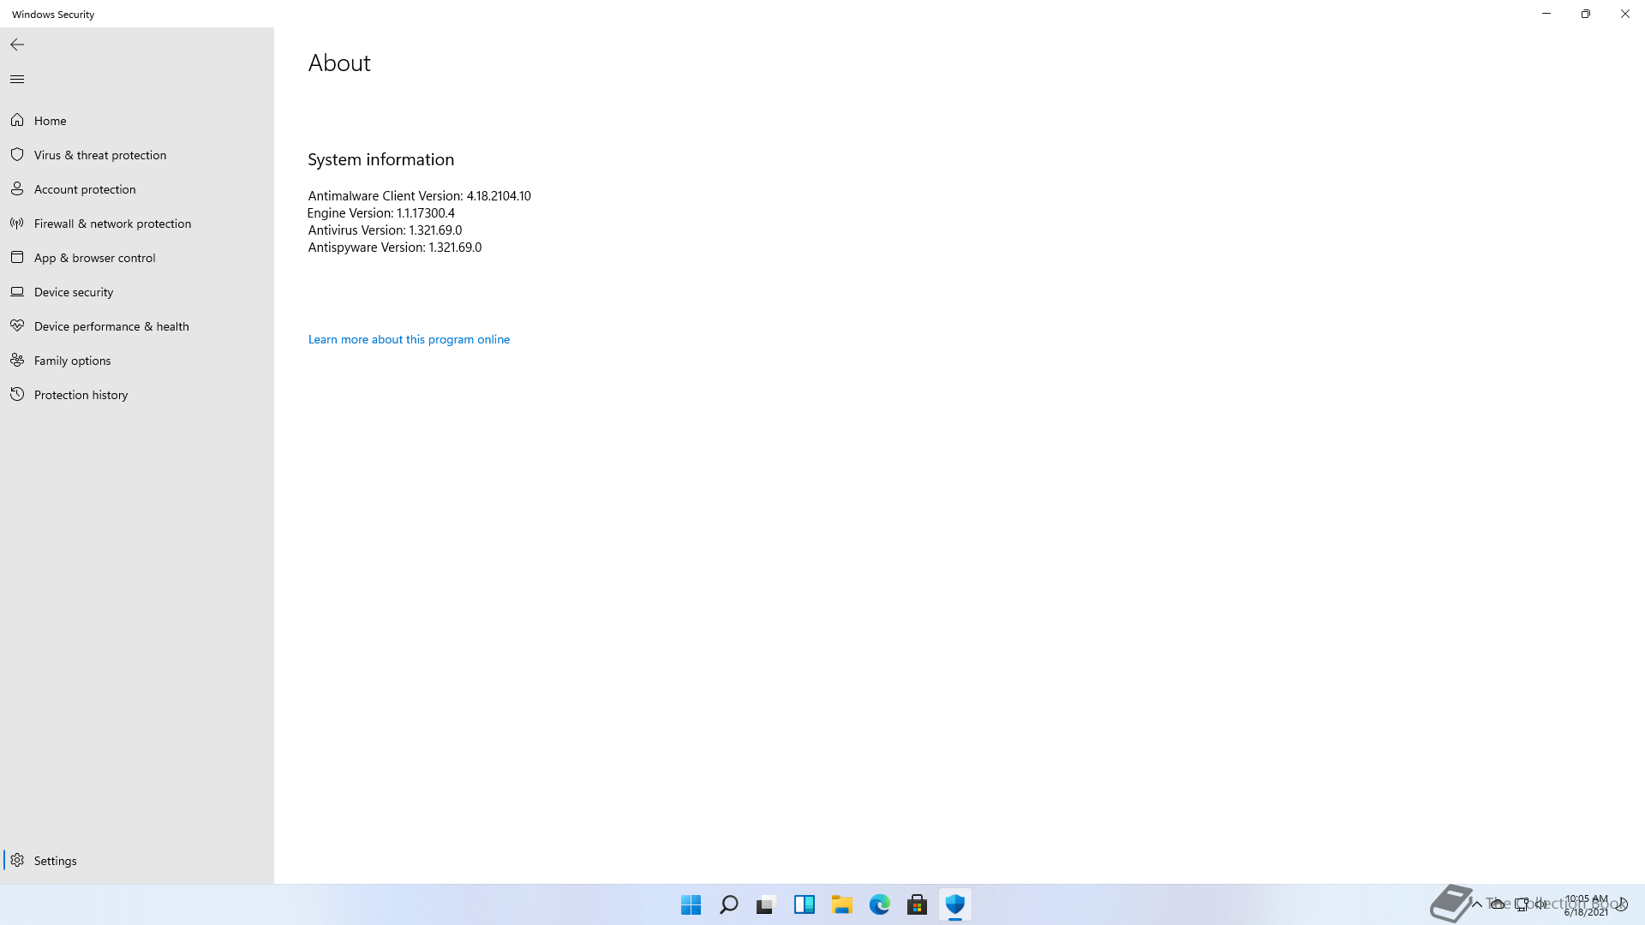This screenshot has height=925, width=1645.
Task: Open Device security section
Action: tap(137, 292)
